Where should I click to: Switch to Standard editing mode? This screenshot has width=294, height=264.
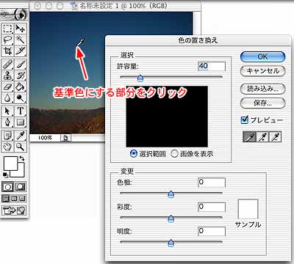(8, 187)
